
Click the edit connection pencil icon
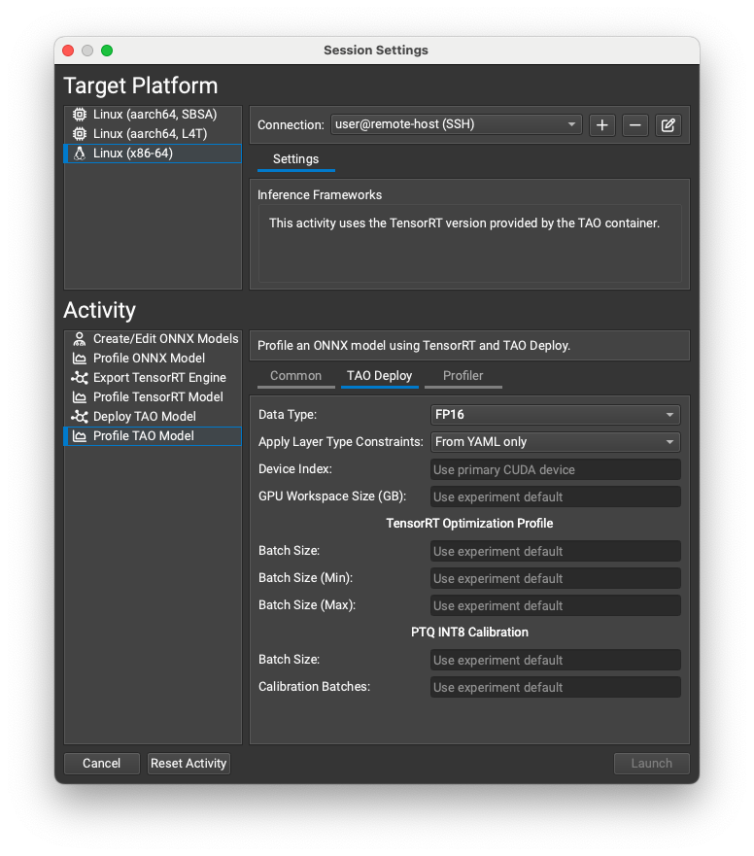(x=668, y=125)
